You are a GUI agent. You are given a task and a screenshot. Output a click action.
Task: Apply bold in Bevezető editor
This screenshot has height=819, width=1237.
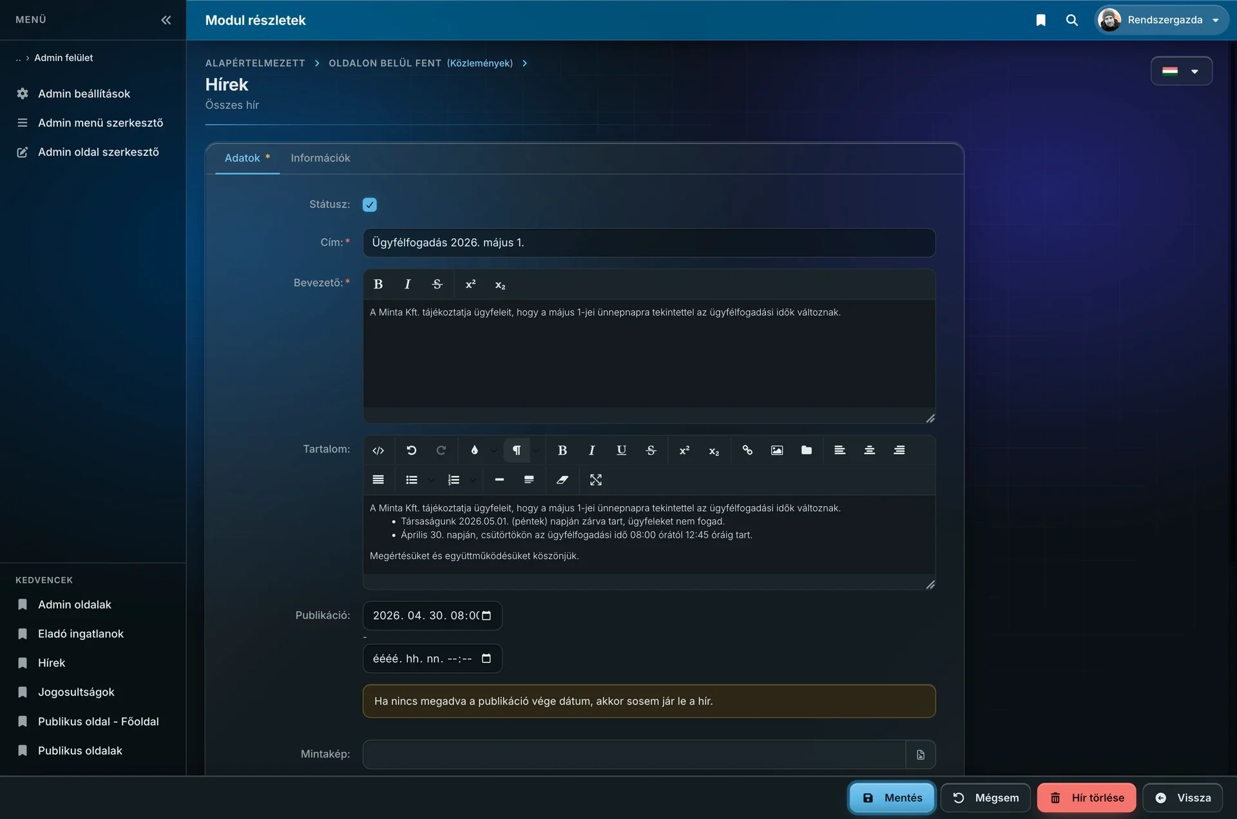coord(378,285)
